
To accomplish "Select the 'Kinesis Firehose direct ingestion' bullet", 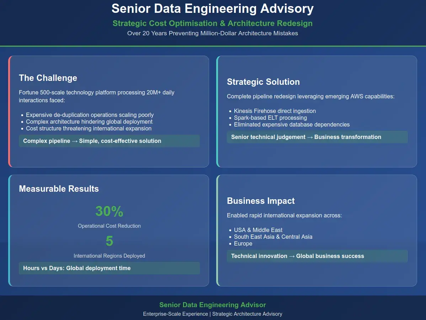I will tap(275, 111).
